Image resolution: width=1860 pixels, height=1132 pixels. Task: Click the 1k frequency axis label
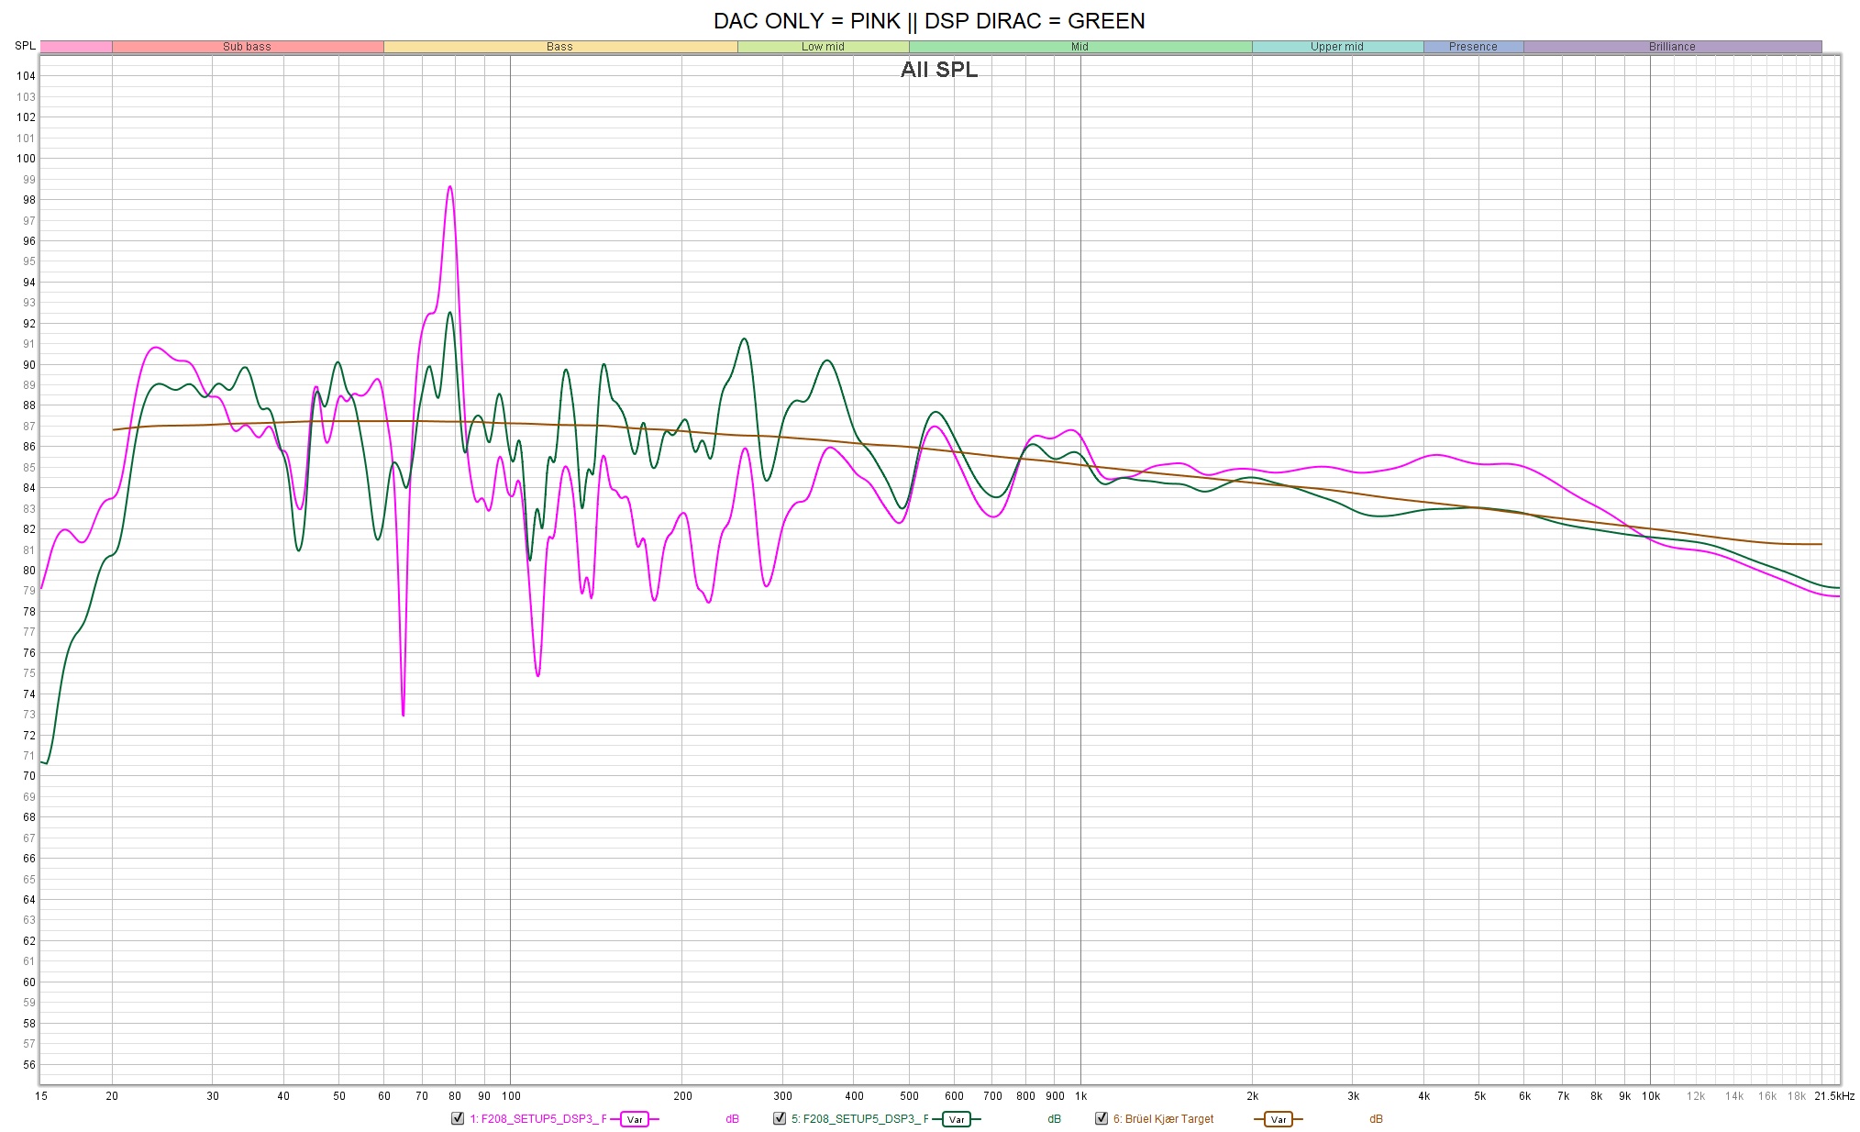(x=1080, y=1096)
